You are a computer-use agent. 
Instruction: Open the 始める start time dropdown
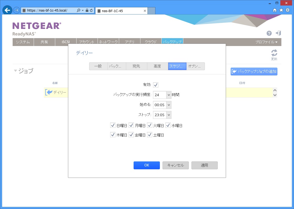coord(169,105)
